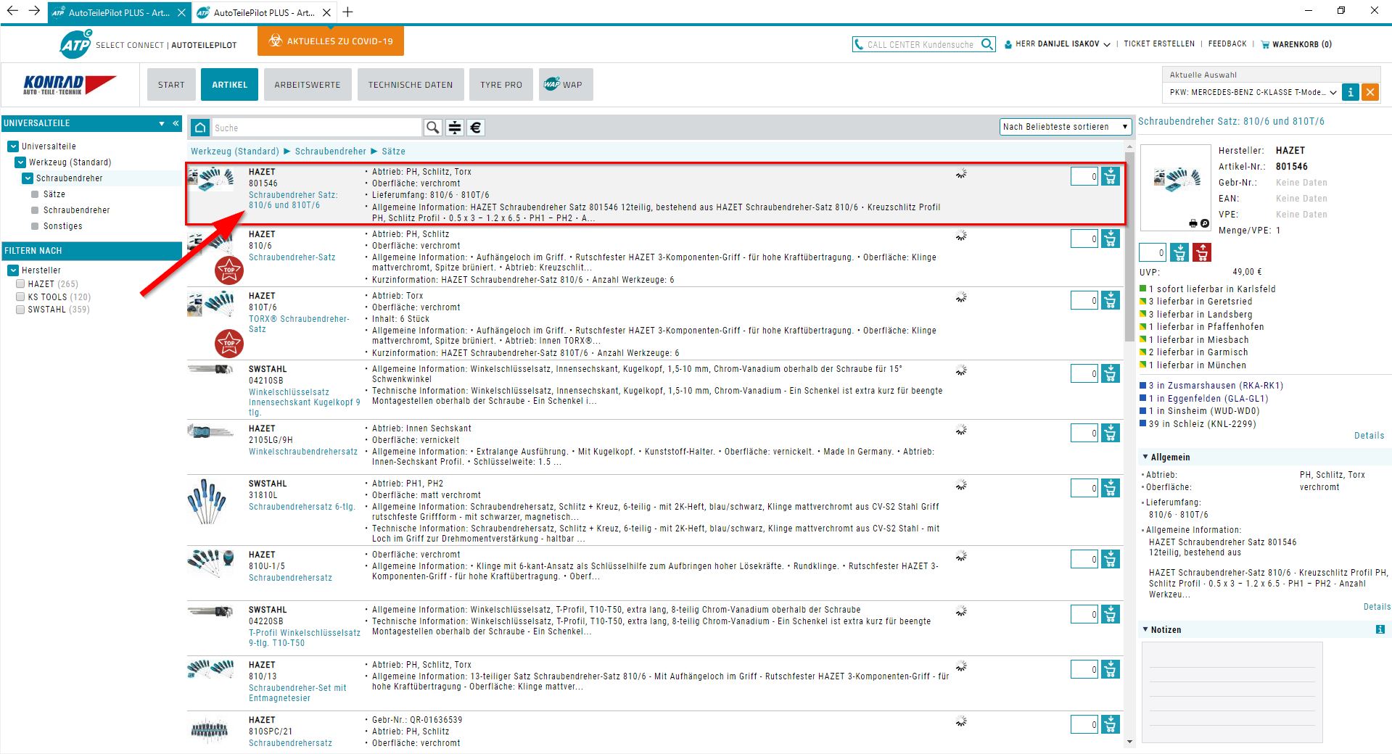Add SWSTAHL 04220SB to cart via row icon
This screenshot has height=754, width=1392.
click(x=1110, y=614)
